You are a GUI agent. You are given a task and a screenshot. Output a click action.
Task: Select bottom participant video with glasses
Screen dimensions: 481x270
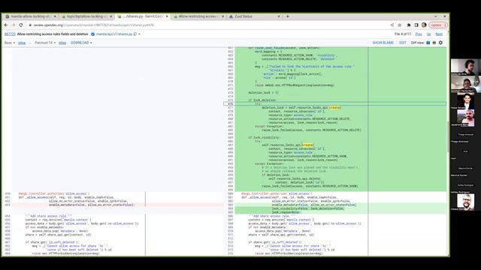coord(466,202)
